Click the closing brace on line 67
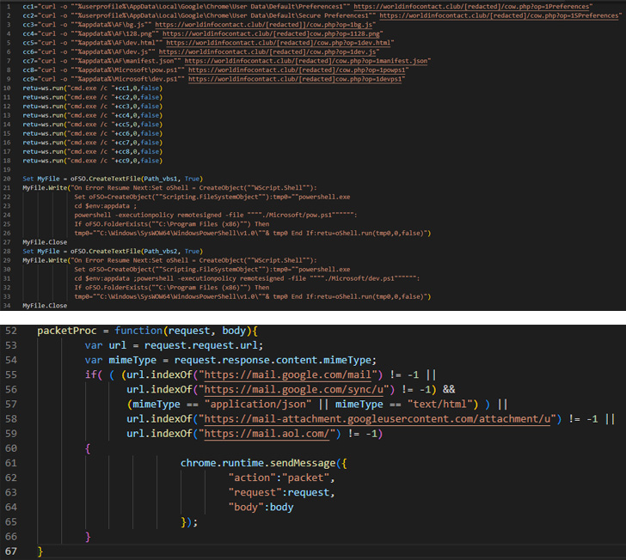 point(40,551)
